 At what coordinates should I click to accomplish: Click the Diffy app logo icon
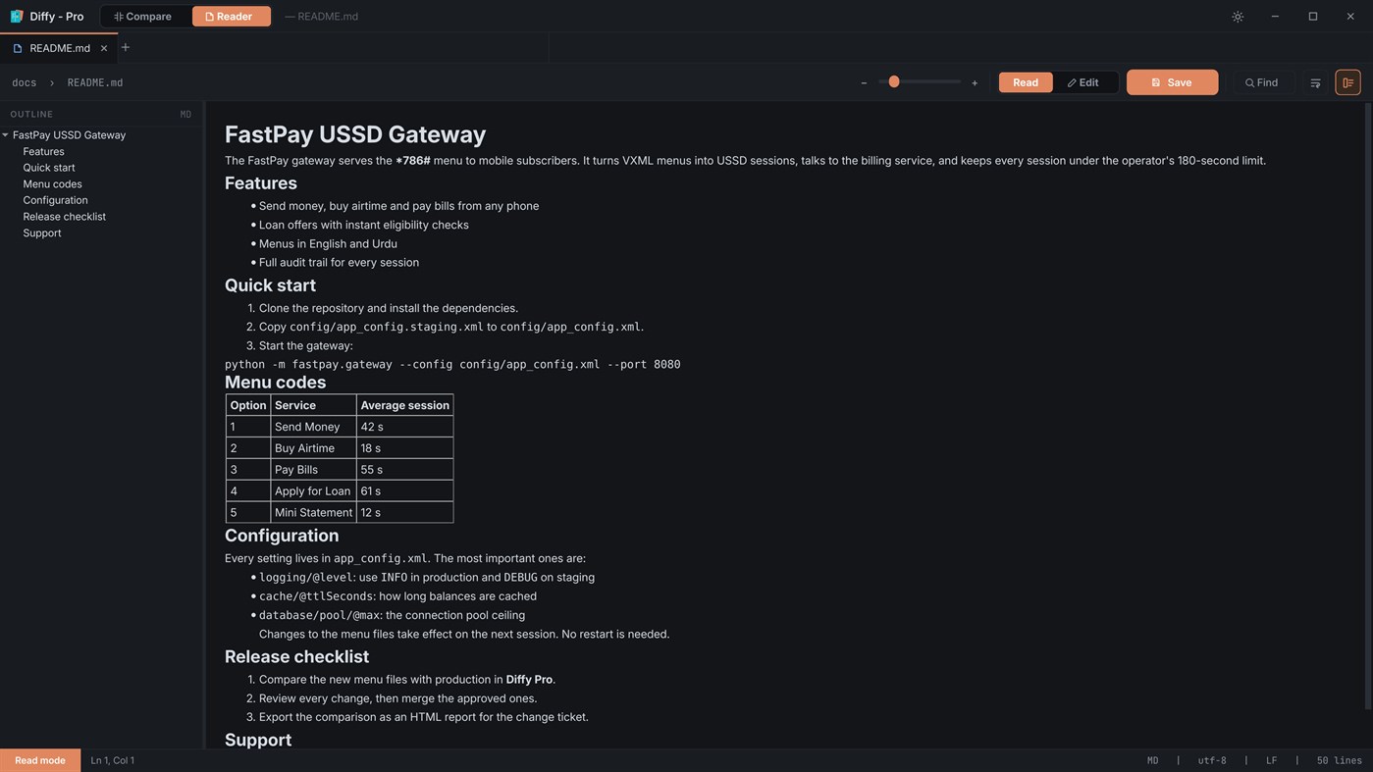(x=17, y=16)
